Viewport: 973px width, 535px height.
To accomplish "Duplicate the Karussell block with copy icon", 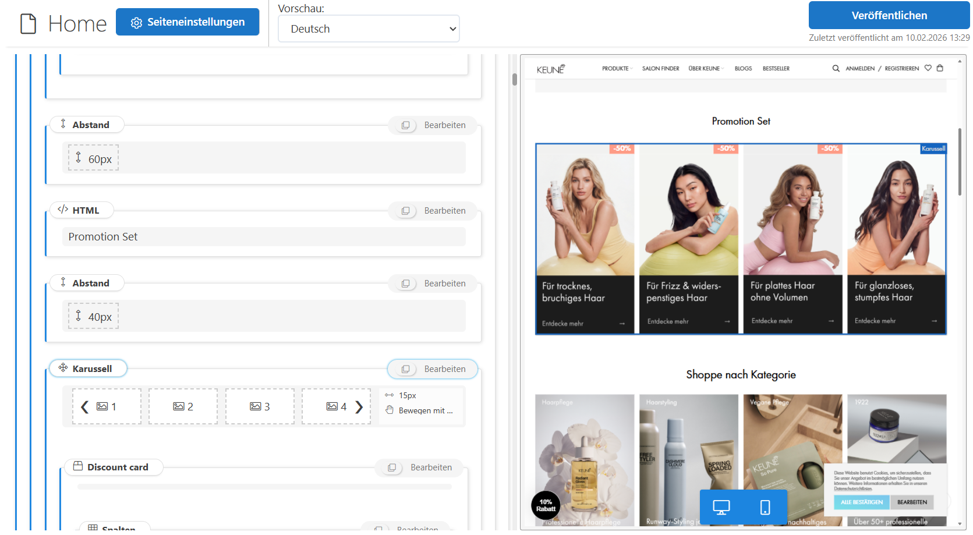I will point(405,369).
